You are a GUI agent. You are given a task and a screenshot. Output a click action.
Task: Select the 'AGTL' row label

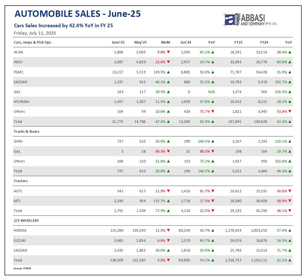(18, 191)
